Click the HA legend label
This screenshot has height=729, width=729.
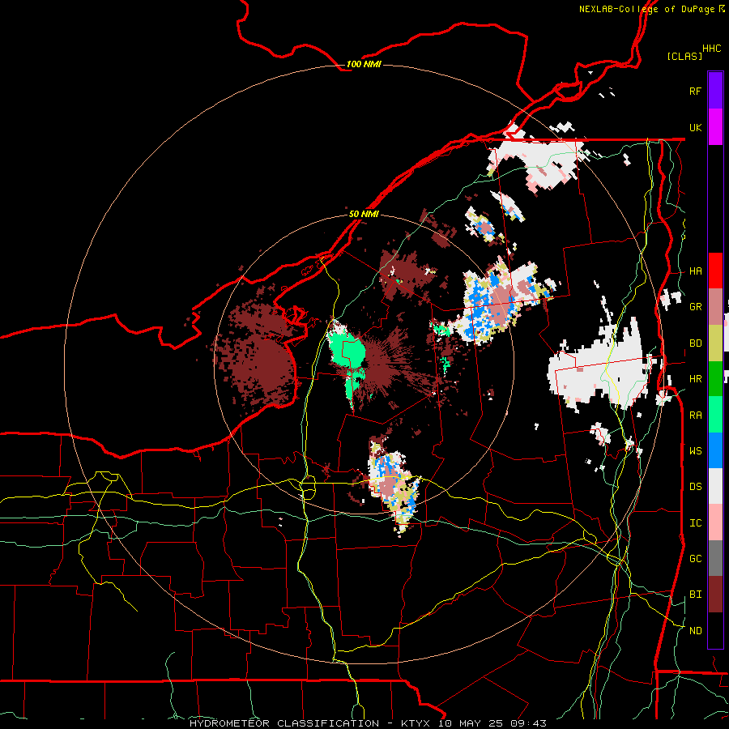tap(695, 271)
